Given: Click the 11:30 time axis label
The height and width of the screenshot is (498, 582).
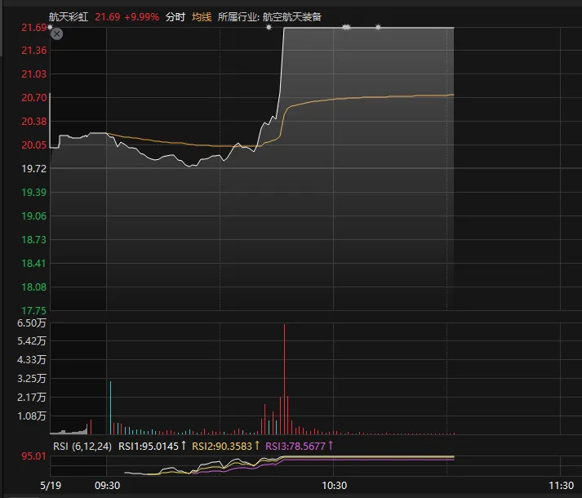Looking at the screenshot, I should [562, 486].
